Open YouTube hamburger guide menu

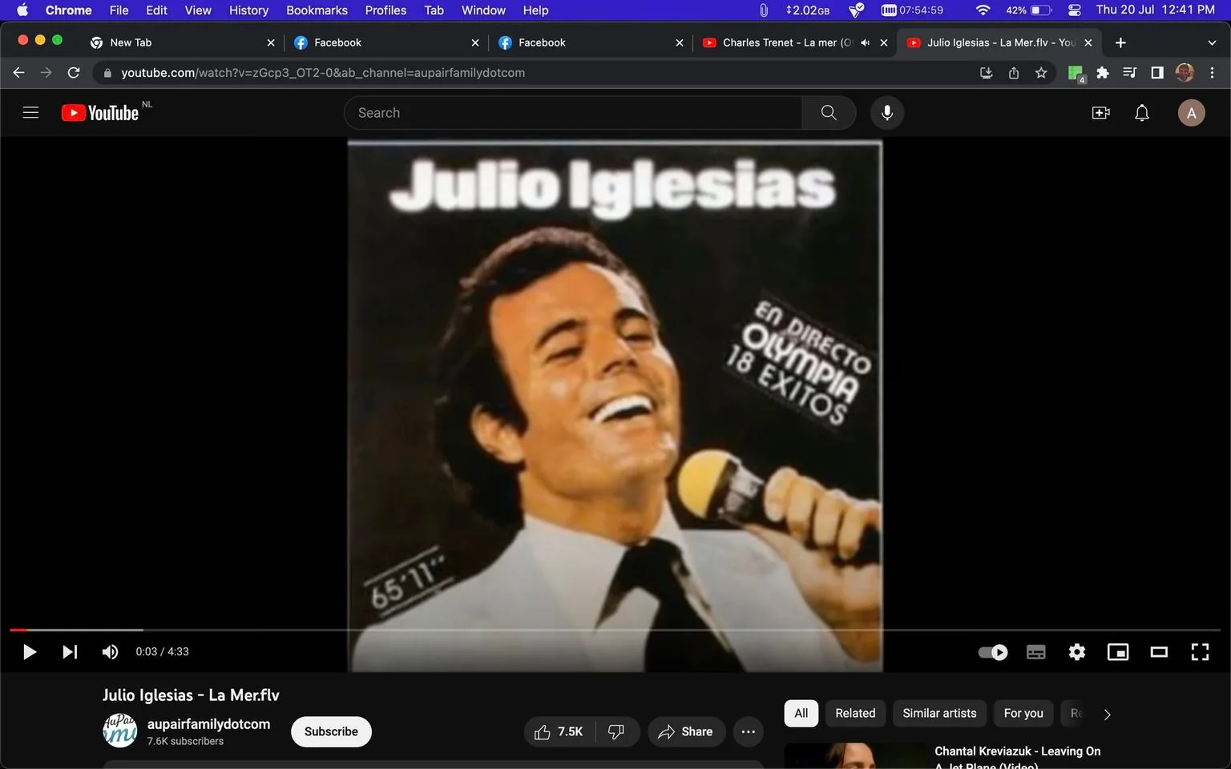[x=30, y=113]
